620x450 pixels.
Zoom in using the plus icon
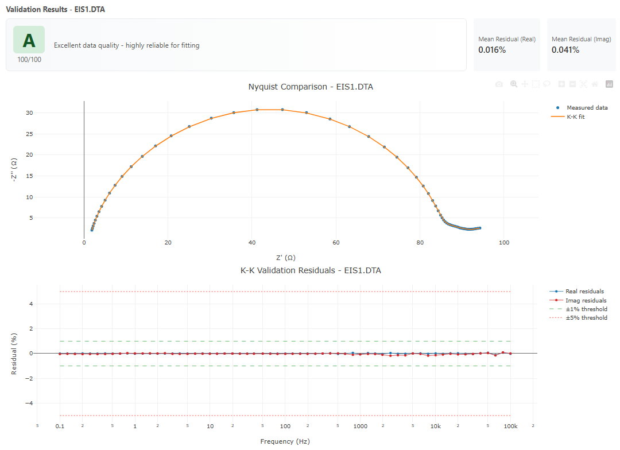(560, 84)
